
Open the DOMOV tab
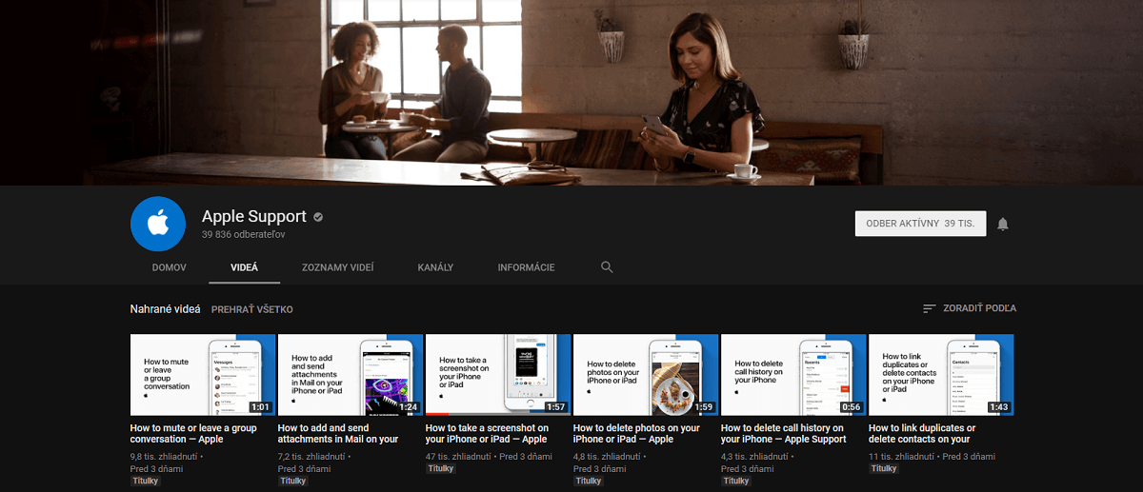click(169, 267)
